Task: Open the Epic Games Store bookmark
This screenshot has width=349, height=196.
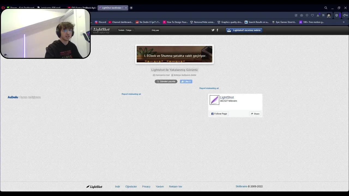Action: click(284, 22)
